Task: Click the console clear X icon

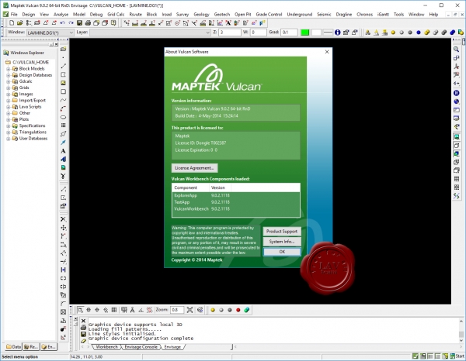Action: tap(84, 321)
